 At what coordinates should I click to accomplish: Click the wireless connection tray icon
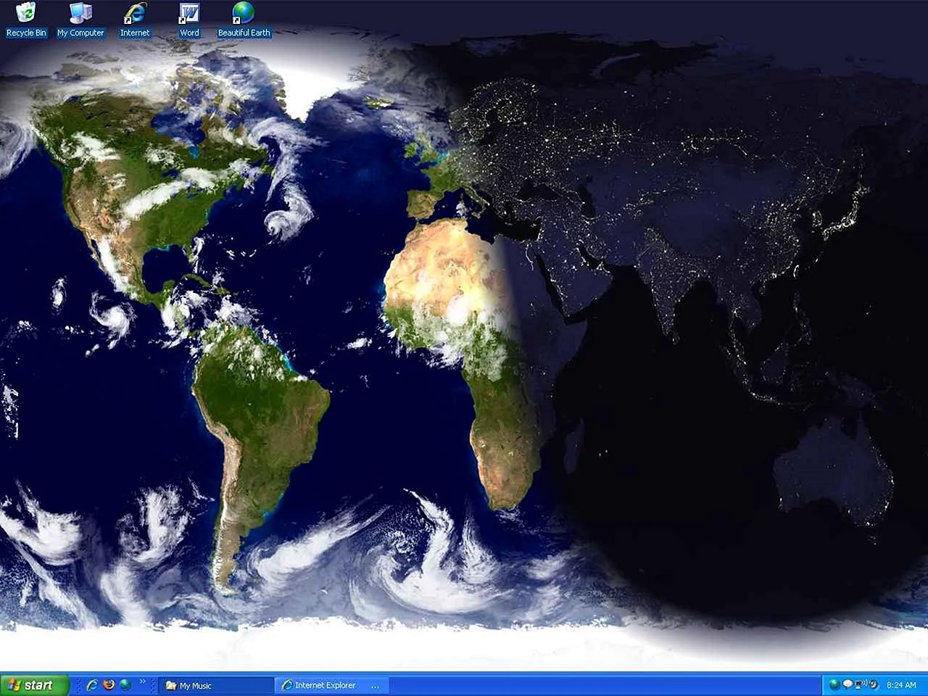click(862, 684)
